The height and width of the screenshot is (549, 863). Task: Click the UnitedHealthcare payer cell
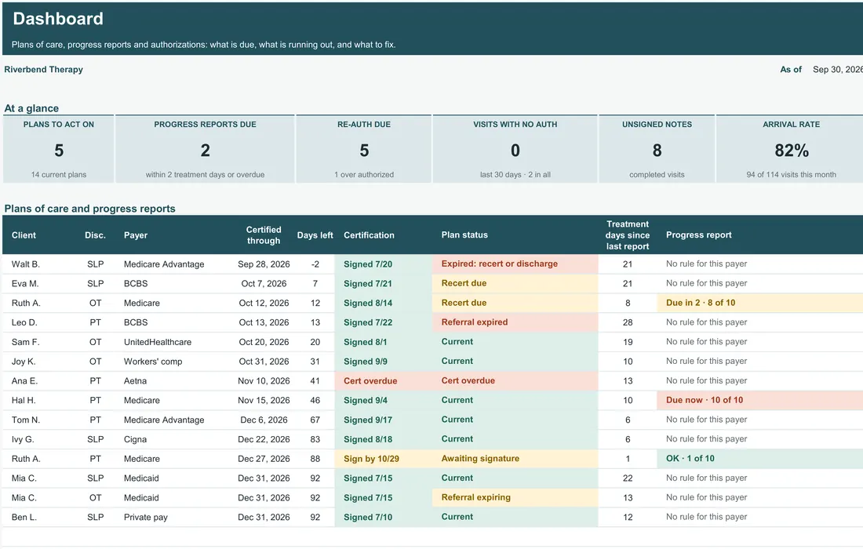[x=158, y=342]
